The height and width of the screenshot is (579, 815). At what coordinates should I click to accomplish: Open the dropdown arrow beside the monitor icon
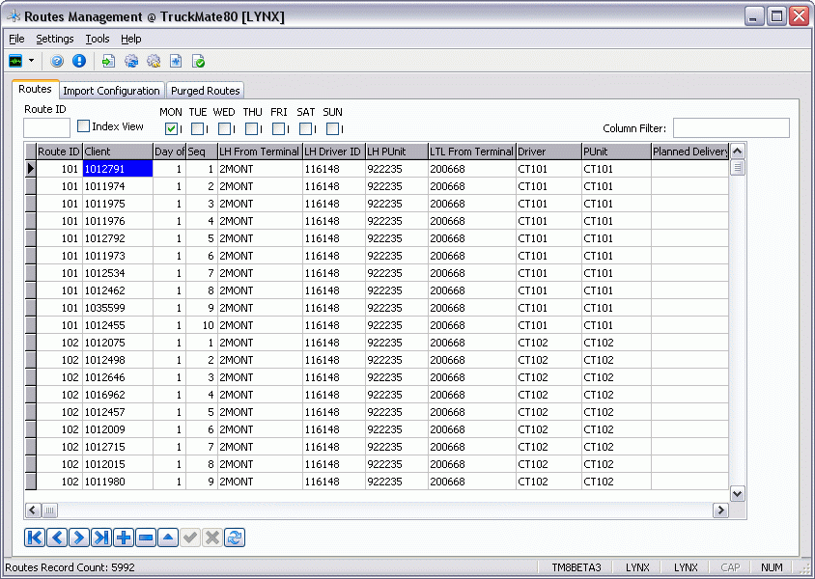pos(32,61)
